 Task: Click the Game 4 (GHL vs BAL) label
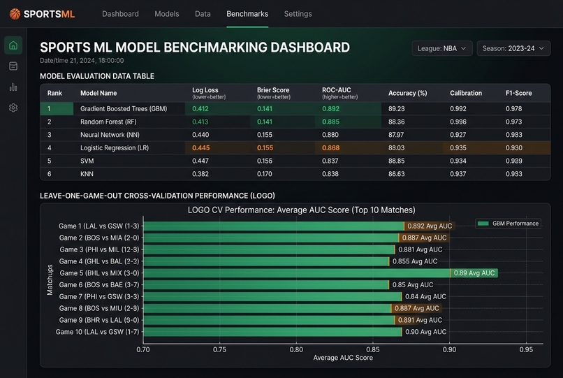click(x=99, y=261)
